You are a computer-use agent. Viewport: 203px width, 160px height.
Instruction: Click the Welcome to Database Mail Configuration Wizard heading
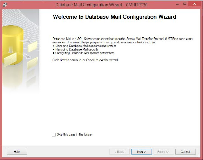click(115, 17)
